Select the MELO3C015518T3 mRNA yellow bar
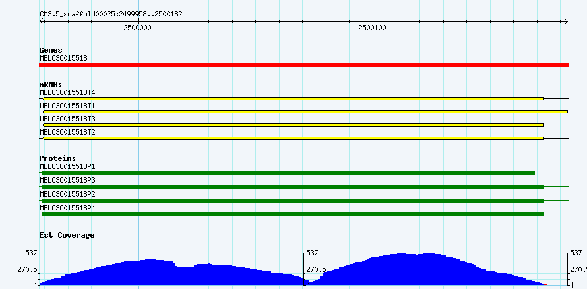This screenshot has width=587, height=289. [293, 125]
